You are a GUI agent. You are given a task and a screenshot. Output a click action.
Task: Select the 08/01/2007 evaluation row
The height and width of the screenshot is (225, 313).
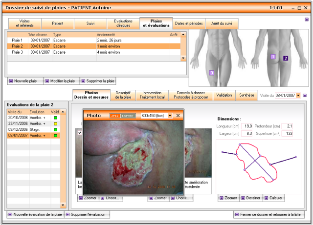[x=34, y=136]
